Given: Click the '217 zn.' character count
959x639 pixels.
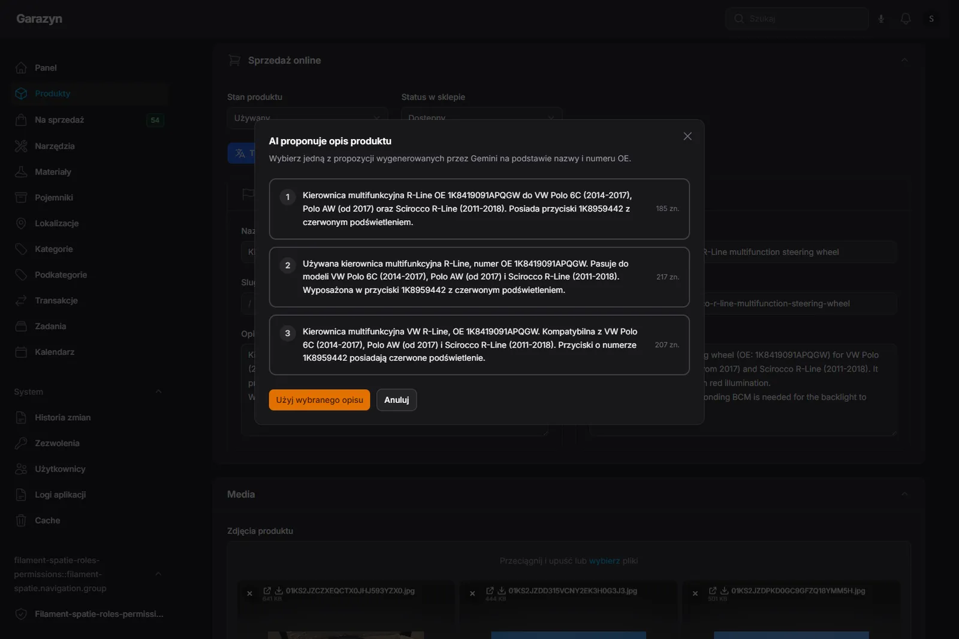Looking at the screenshot, I should 667,277.
